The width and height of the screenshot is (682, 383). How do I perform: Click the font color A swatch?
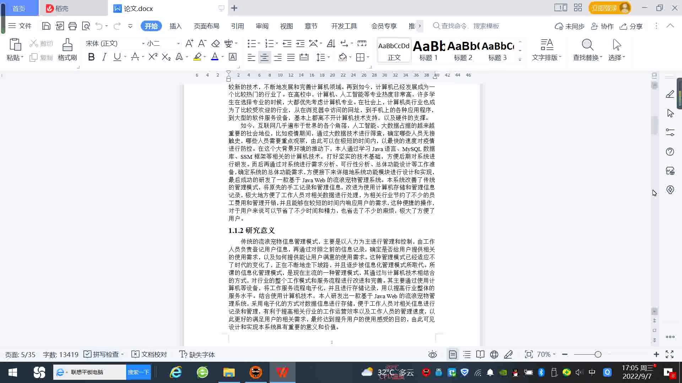[x=215, y=57]
